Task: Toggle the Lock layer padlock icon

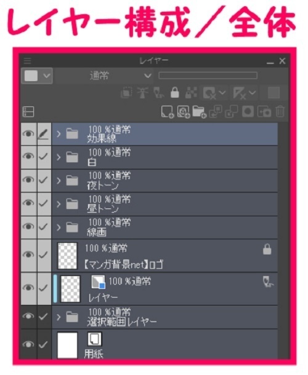Action: click(x=175, y=93)
